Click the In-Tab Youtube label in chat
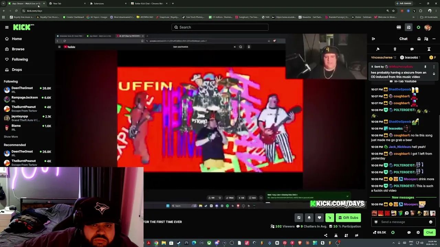The height and width of the screenshot is (247, 440). click(405, 81)
